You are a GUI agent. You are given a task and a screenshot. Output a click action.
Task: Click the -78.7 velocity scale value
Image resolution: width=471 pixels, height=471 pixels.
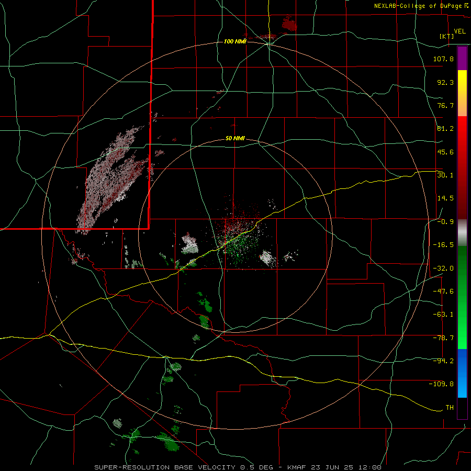click(x=443, y=338)
